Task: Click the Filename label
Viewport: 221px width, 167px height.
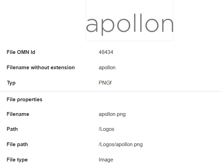Action: click(18, 114)
